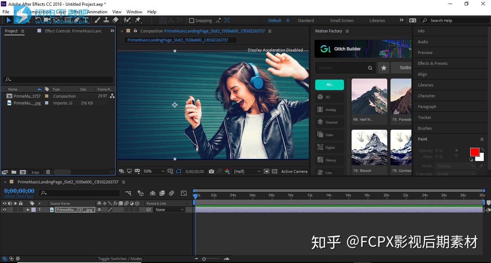Click the 3D glasses draft preview icon
Image resolution: width=491 pixels, height=263 pixels.
137,171
